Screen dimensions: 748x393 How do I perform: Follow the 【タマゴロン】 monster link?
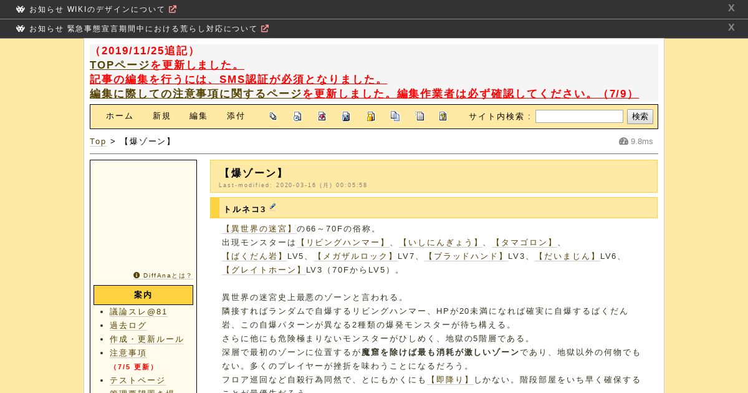tap(524, 243)
